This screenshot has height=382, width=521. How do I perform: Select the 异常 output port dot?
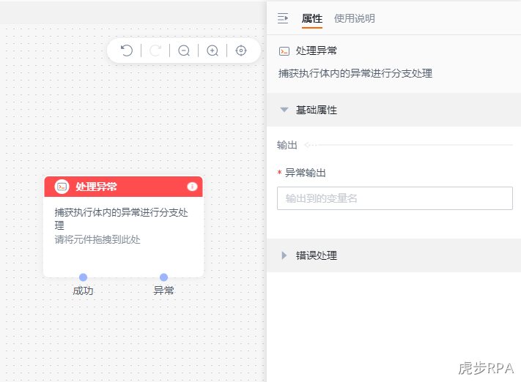(163, 277)
